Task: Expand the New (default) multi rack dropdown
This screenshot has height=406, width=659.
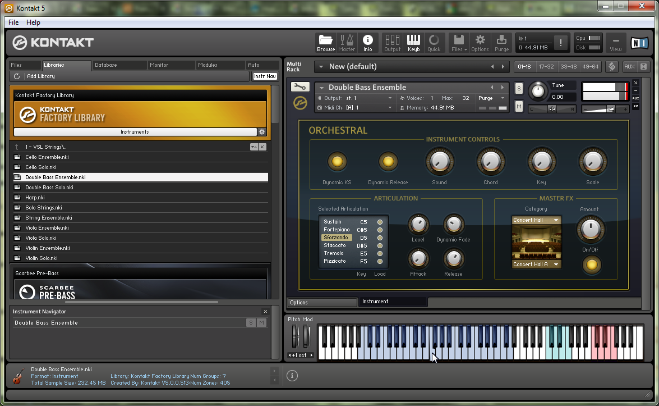Action: tap(321, 67)
